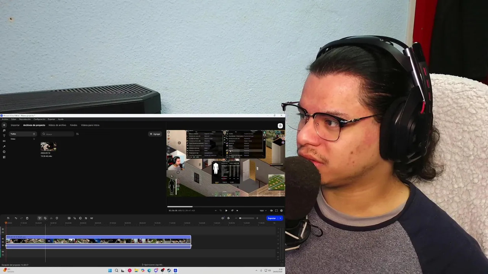Open Windows taskbar search

(x=117, y=271)
